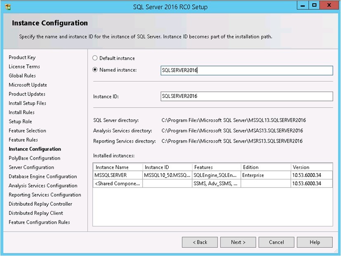
Task: Click the SQLEngine,SQLEn... features cell
Action: (216, 175)
